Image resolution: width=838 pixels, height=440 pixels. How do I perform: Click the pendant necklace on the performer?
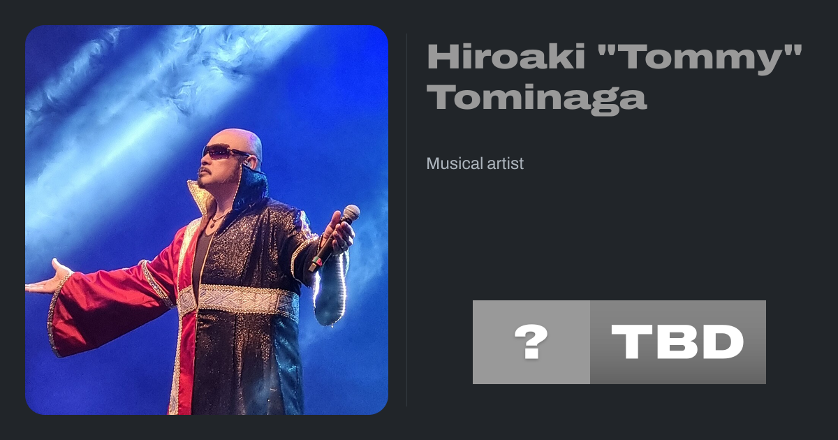click(212, 225)
